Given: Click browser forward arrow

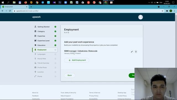Looking at the screenshot, I should pyautogui.click(x=6, y=11).
